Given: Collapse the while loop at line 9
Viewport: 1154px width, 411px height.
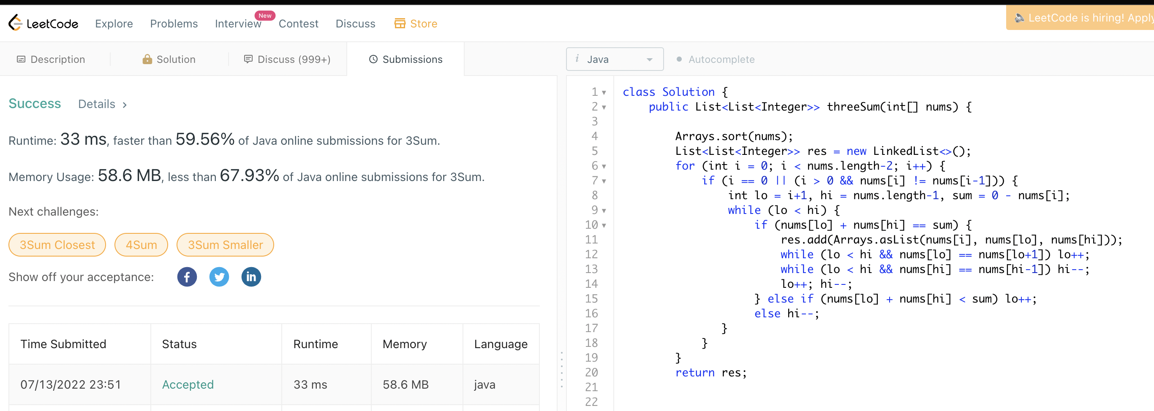Looking at the screenshot, I should click(x=604, y=211).
